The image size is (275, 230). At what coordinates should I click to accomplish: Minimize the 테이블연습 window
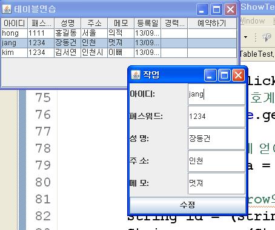tap(202, 9)
